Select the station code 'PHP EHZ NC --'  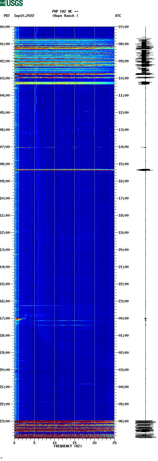pos(65,11)
